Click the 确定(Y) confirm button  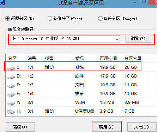(107, 127)
